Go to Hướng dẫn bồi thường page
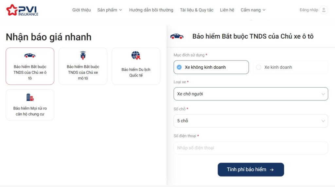The height and width of the screenshot is (187, 335). tap(151, 10)
